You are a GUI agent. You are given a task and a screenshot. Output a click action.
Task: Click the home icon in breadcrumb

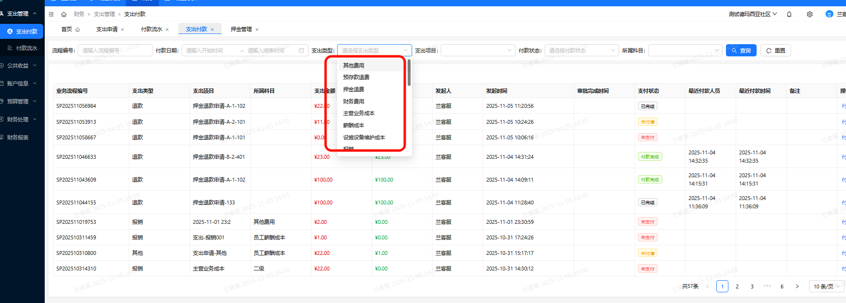tap(64, 14)
